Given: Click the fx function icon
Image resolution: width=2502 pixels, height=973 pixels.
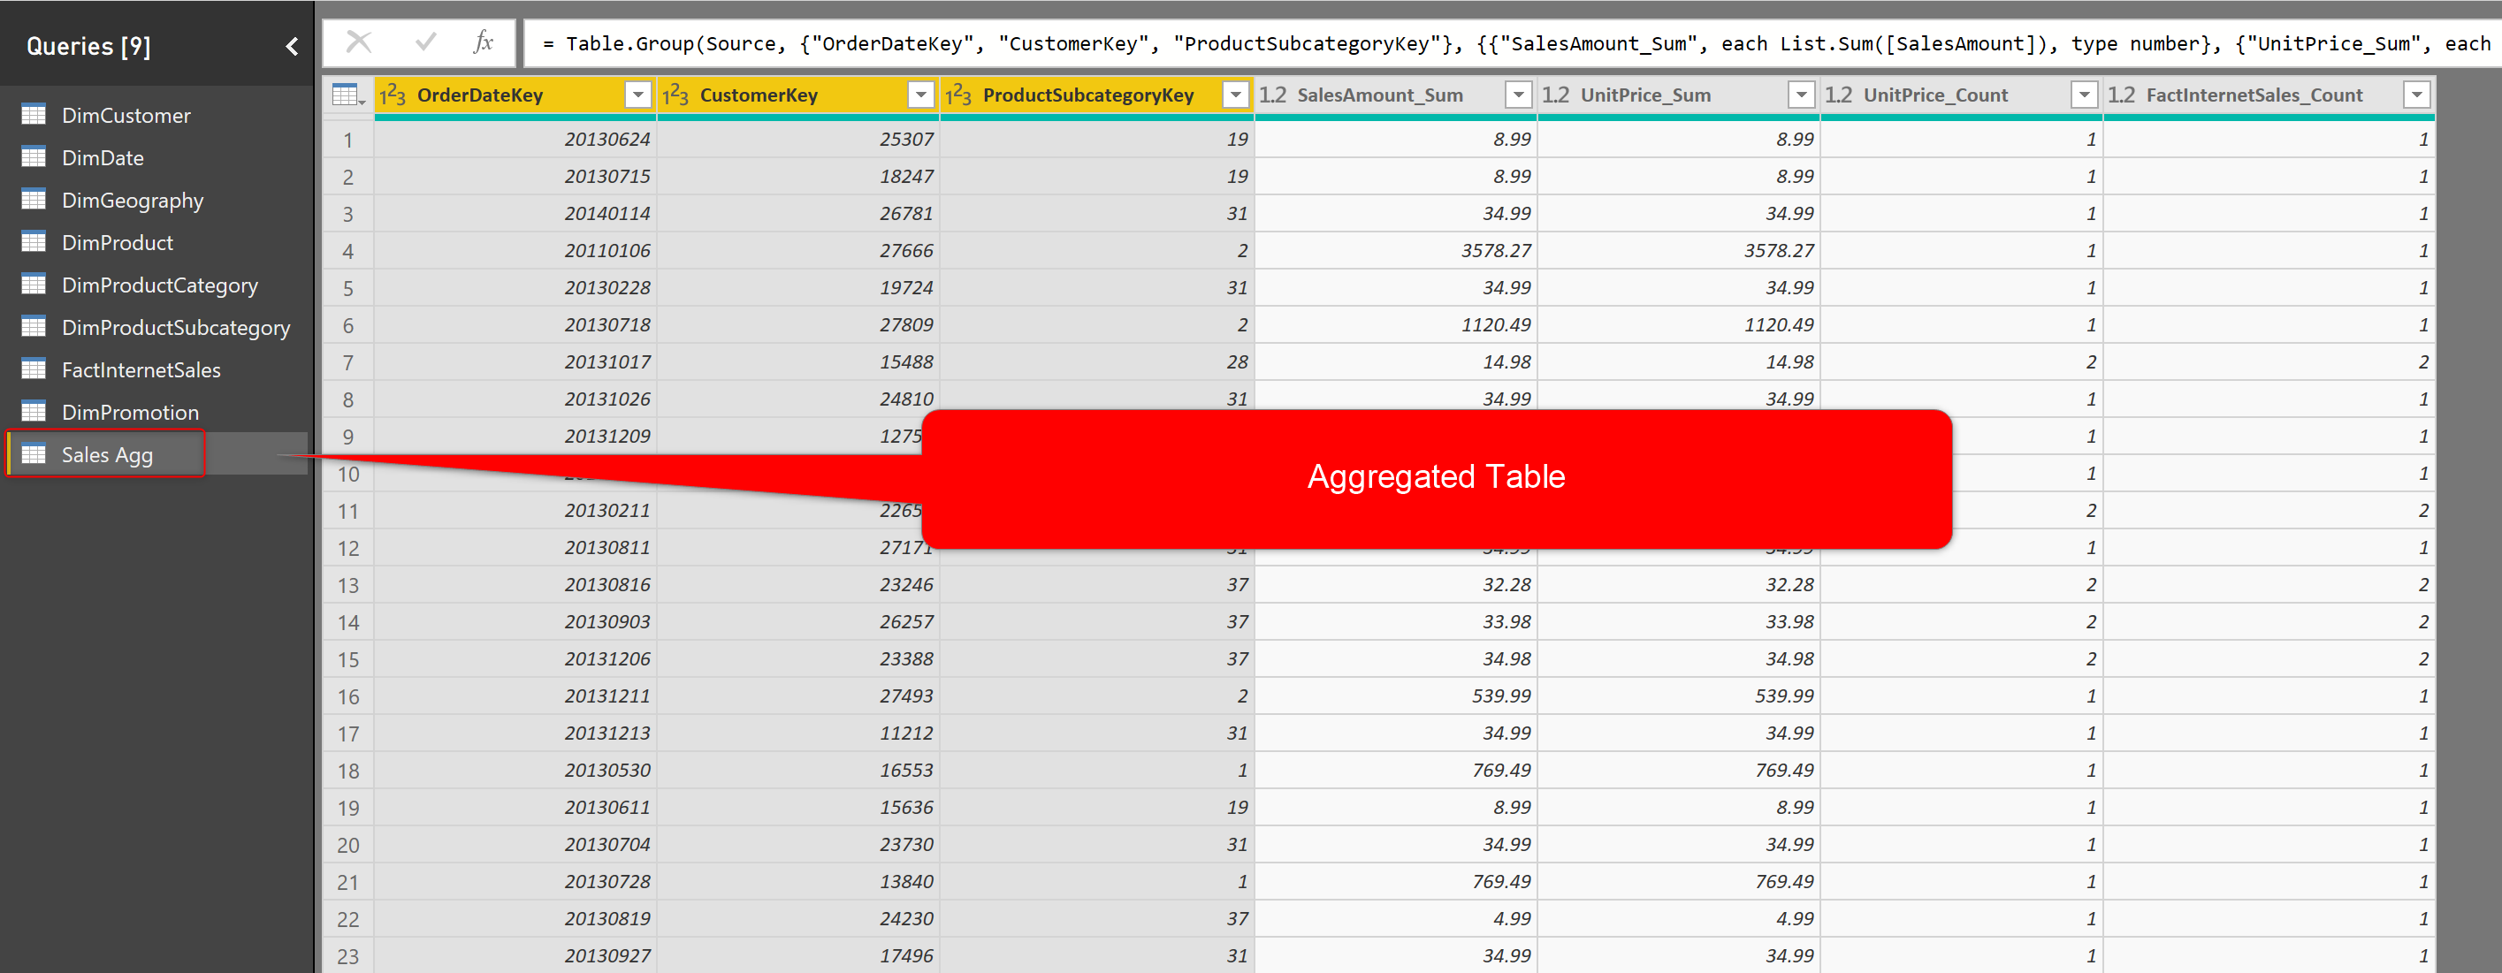Looking at the screenshot, I should click(484, 42).
